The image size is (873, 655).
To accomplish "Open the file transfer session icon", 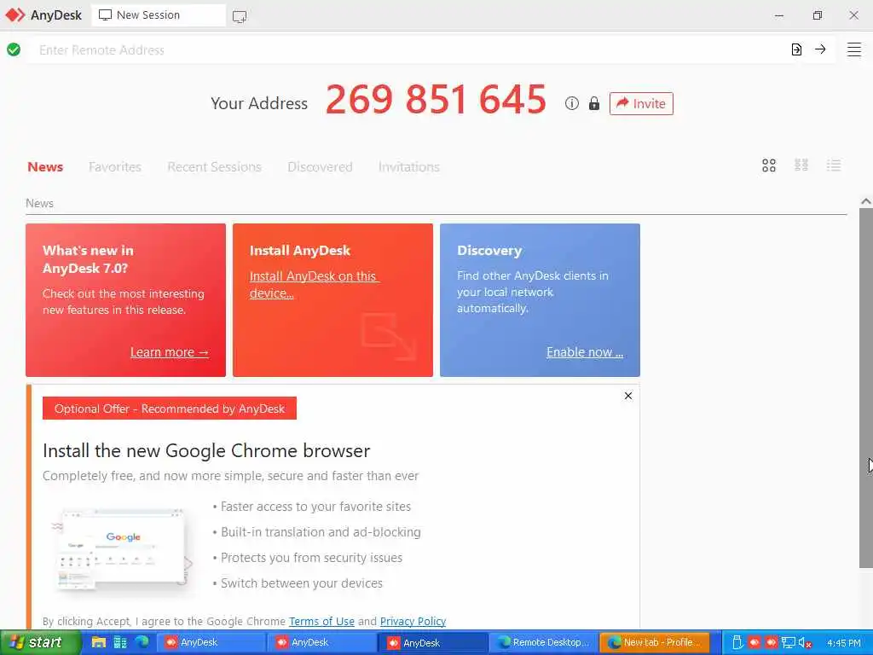I will tap(796, 49).
